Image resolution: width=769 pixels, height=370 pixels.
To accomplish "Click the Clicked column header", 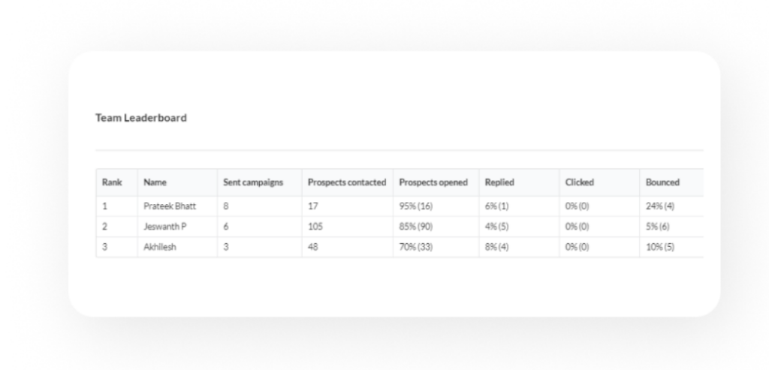I will 580,182.
